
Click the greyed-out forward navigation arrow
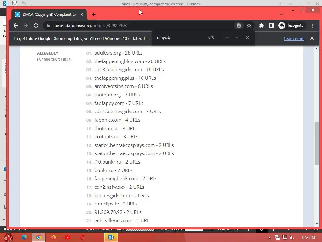click(x=26, y=26)
